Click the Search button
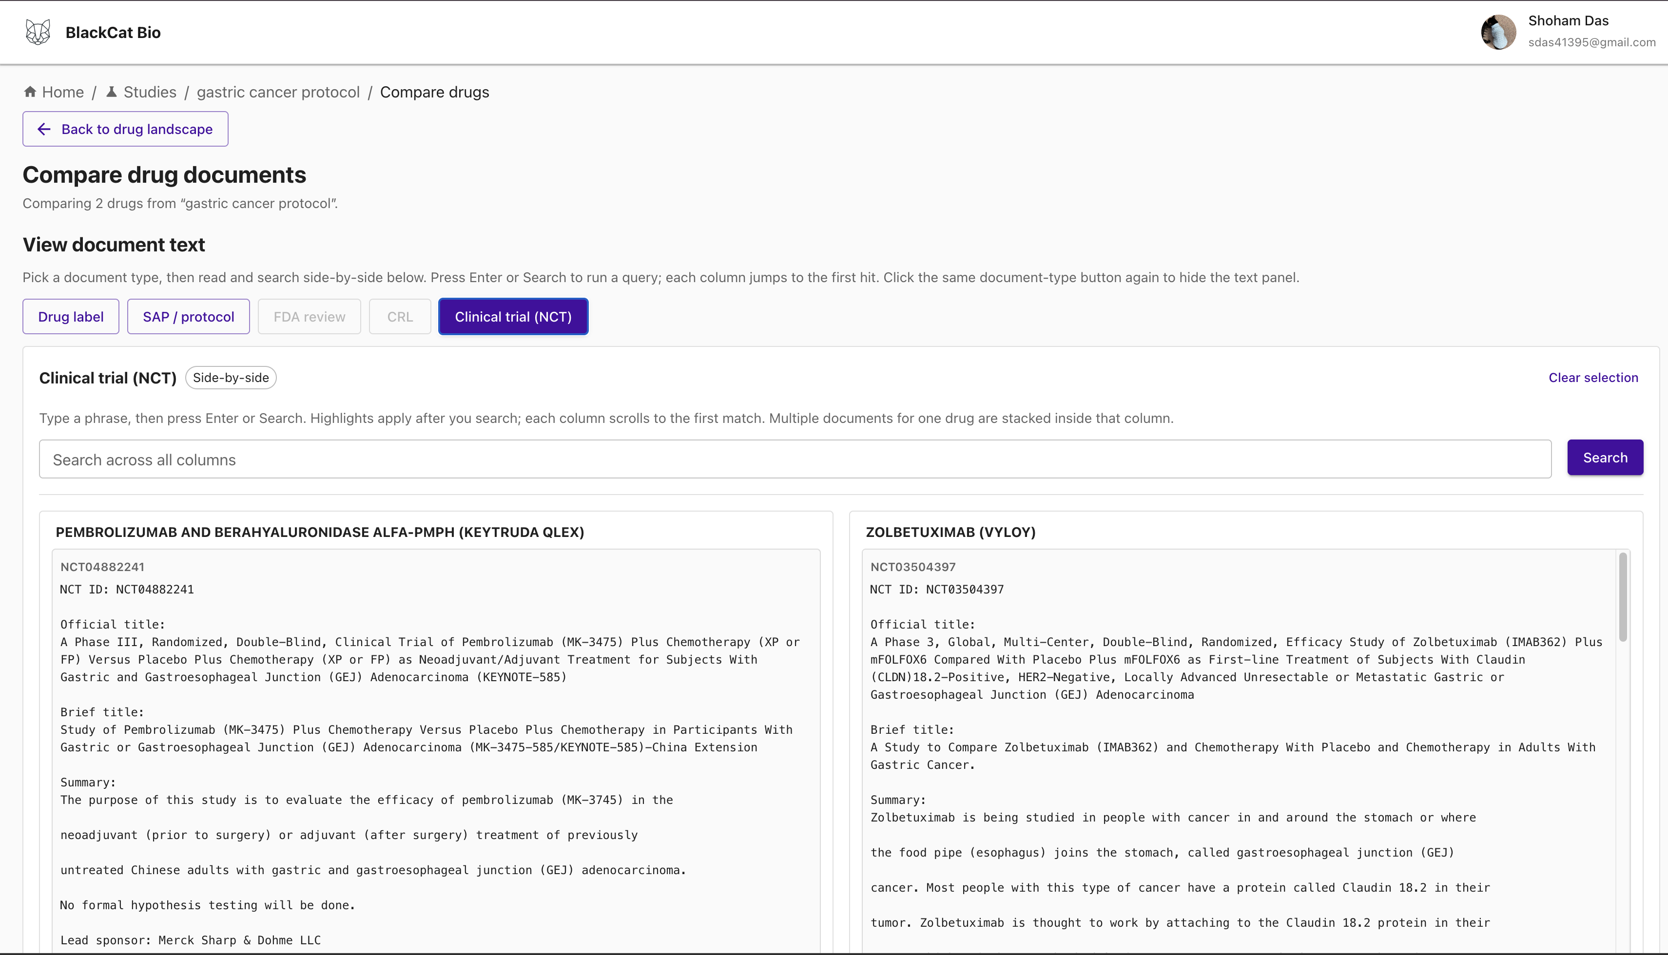This screenshot has height=955, width=1668. click(1605, 458)
